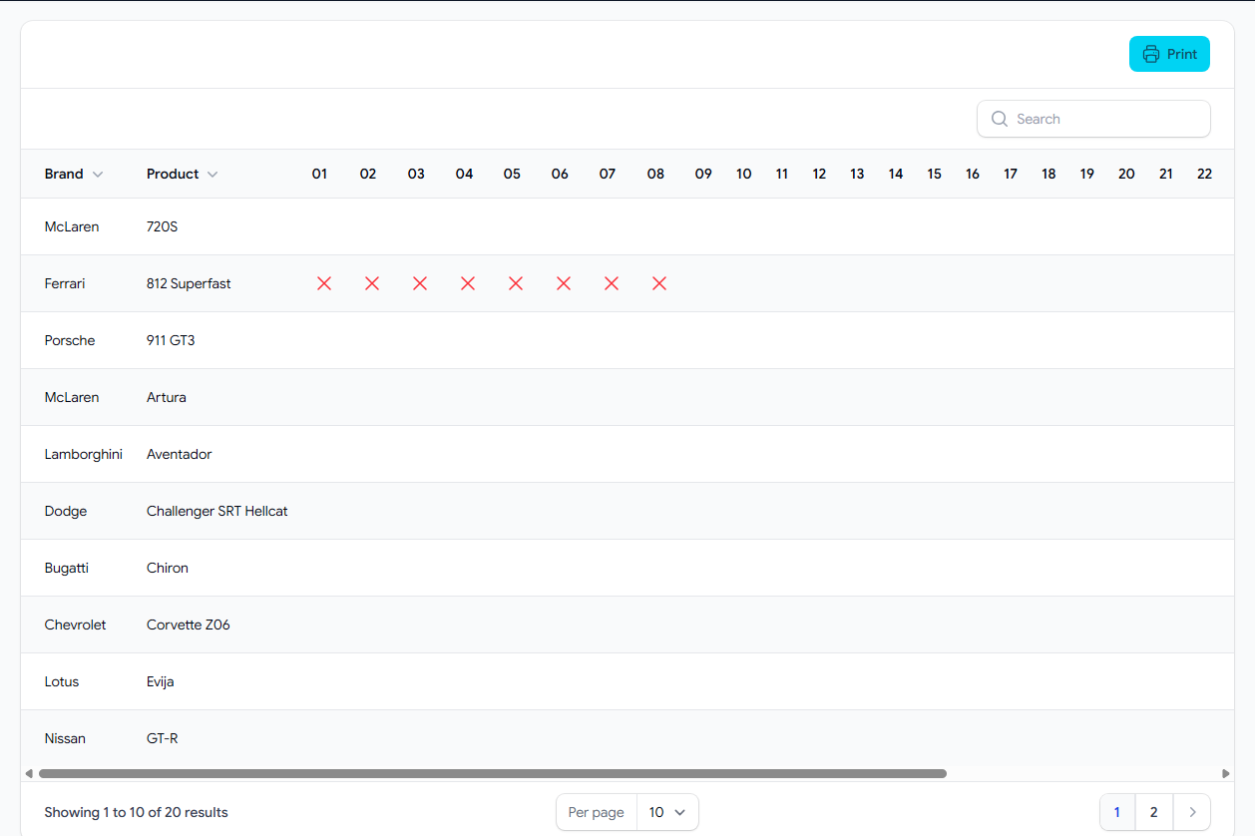This screenshot has height=836, width=1255.
Task: Expand the Brand column sort chevron
Action: coord(99,174)
